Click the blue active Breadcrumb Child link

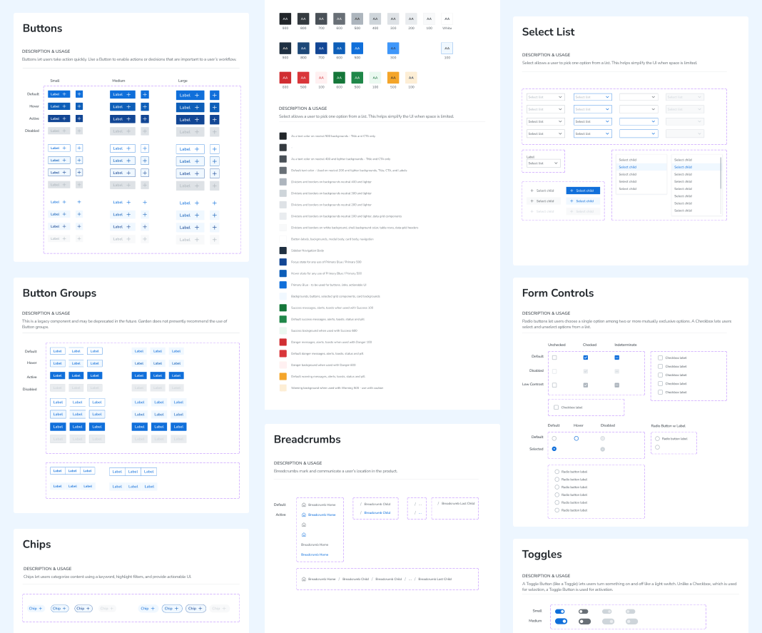tap(377, 513)
